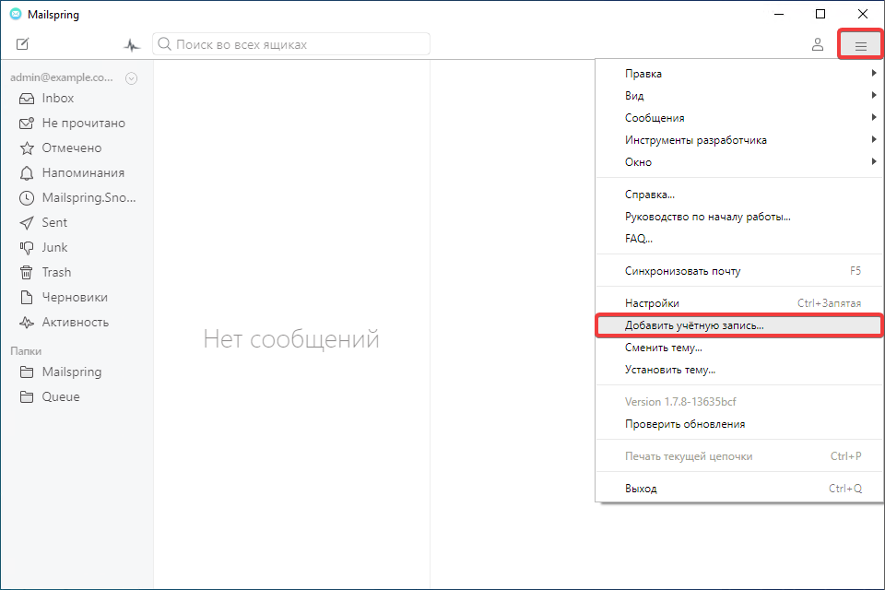This screenshot has width=885, height=590.
Task: Click the drafts page icon beside Черновики
Action: tap(27, 298)
